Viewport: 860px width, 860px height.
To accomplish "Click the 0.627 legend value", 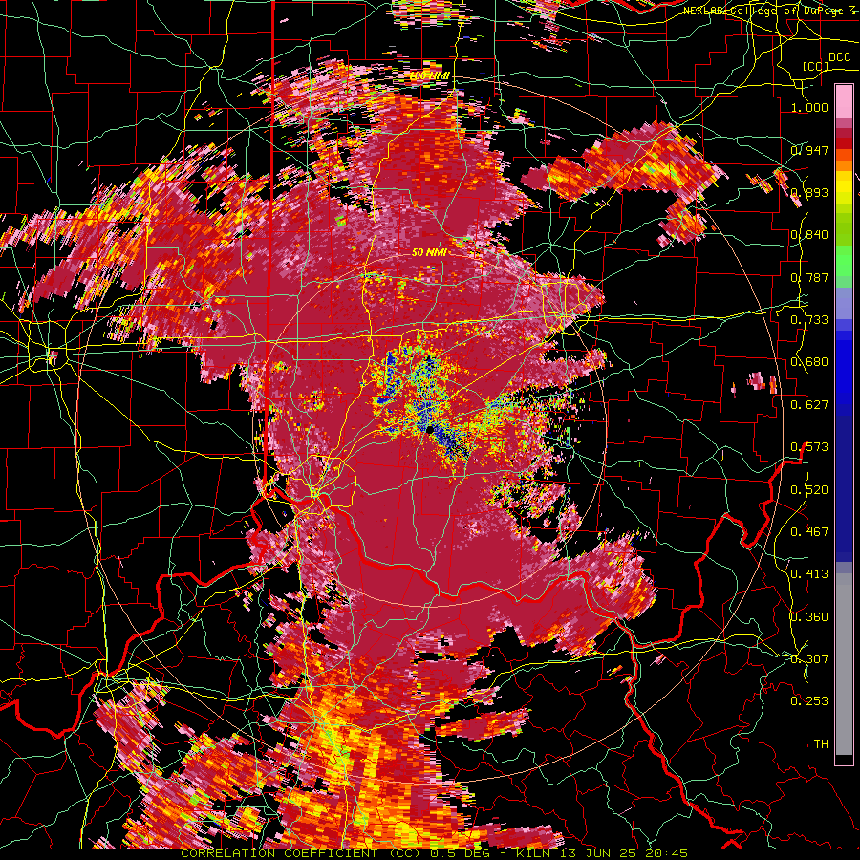I will click(x=809, y=405).
